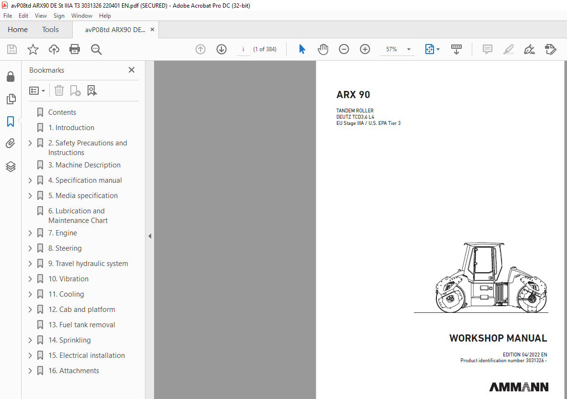Activate the Hand pan tool
The width and height of the screenshot is (567, 399).
(x=322, y=49)
